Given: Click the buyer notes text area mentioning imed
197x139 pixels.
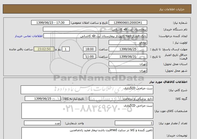Looking at the screenshot, I should [x=87, y=133].
